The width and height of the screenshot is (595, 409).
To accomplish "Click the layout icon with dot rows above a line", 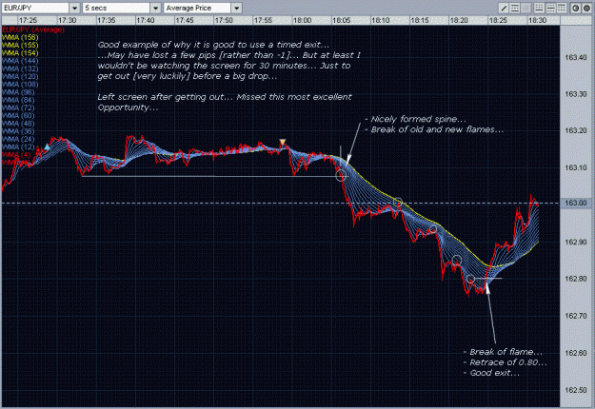I will coord(539,8).
